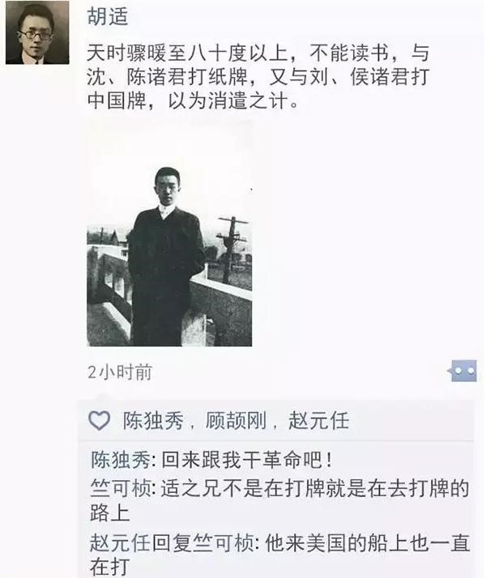This screenshot has height=578, width=486.
Task: Tap the words 路上 ending 竺可桢's comment
Action: tap(110, 513)
